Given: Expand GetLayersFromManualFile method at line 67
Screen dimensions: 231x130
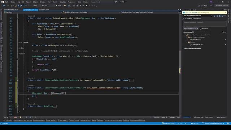Looking at the screenshot, I should (x=18, y=80).
